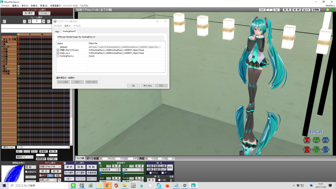
Task: Expand the +センター bone group row
Action: (9, 46)
